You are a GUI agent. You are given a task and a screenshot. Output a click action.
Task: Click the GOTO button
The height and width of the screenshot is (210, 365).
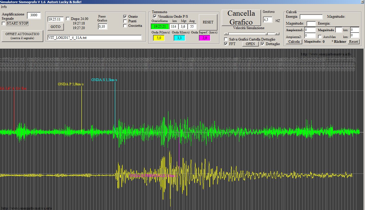[56, 27]
